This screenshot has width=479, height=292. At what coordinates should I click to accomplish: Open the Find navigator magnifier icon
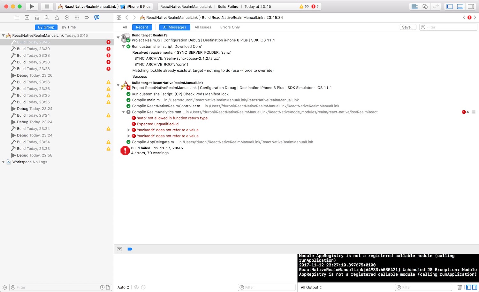tap(47, 18)
